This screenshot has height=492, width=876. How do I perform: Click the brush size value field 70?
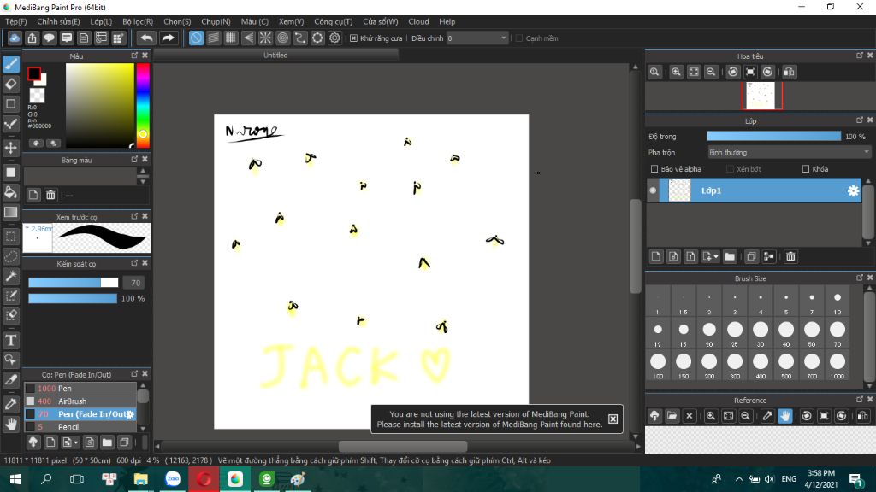134,283
